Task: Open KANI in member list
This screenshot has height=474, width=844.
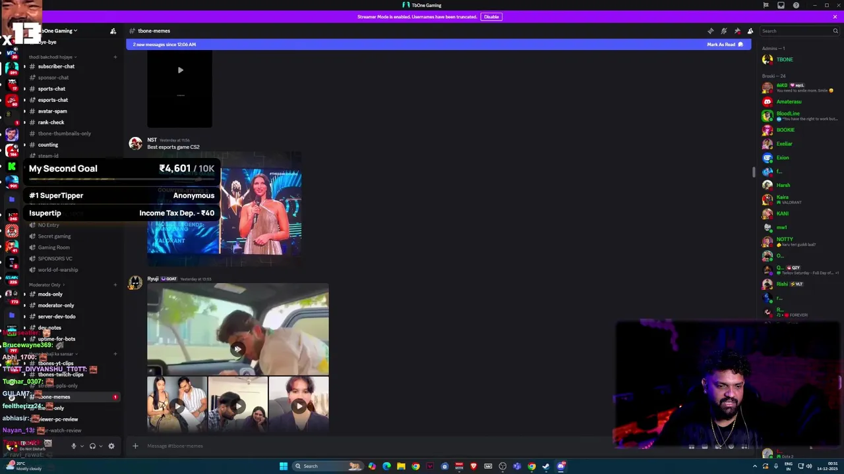Action: tap(782, 213)
